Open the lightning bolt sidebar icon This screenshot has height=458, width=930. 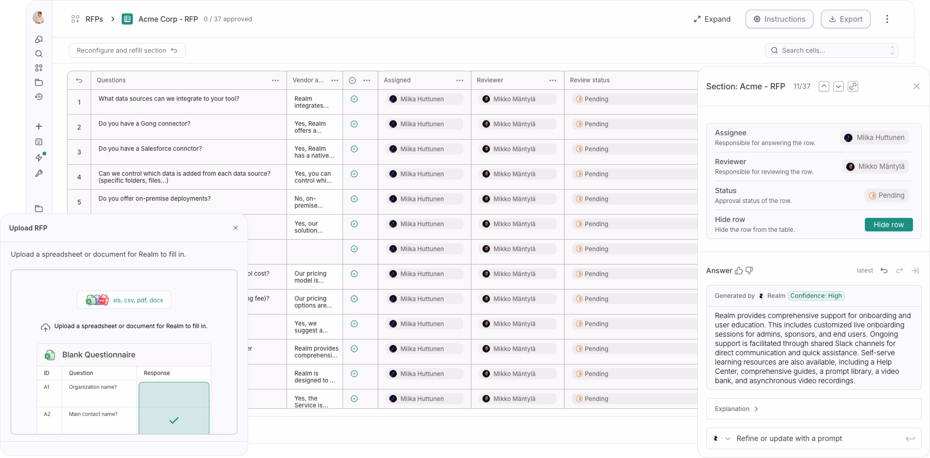tap(39, 157)
